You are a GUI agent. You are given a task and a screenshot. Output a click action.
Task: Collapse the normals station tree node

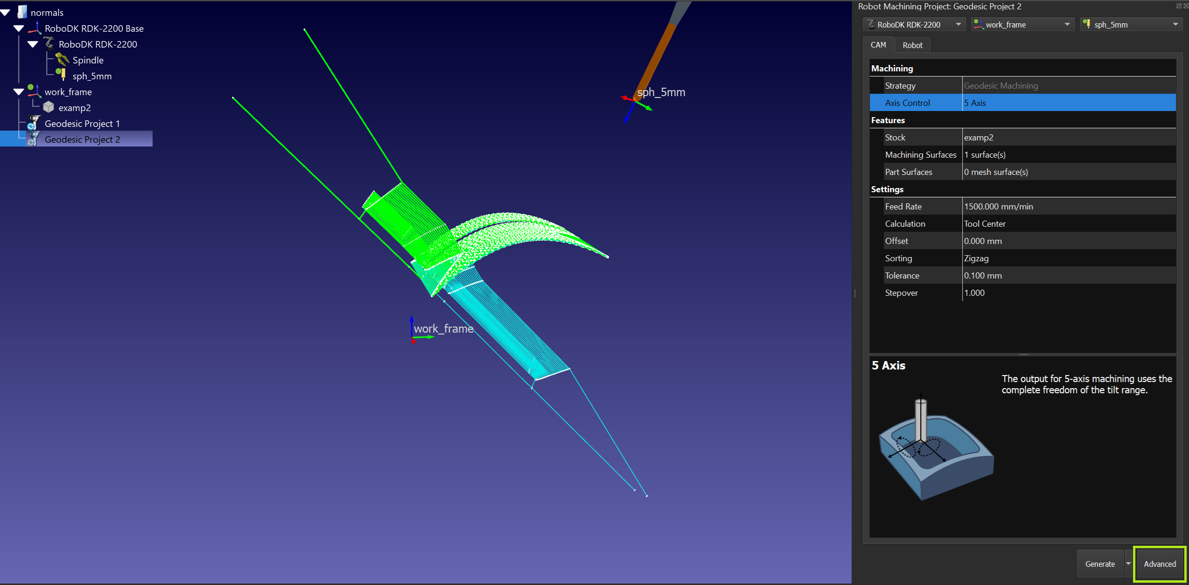pyautogui.click(x=6, y=13)
